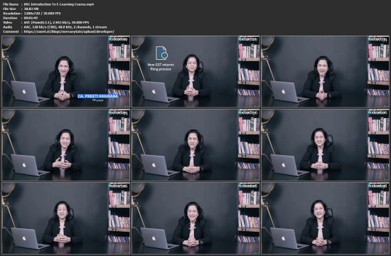Select the duration value '00:01:49'

31,18
